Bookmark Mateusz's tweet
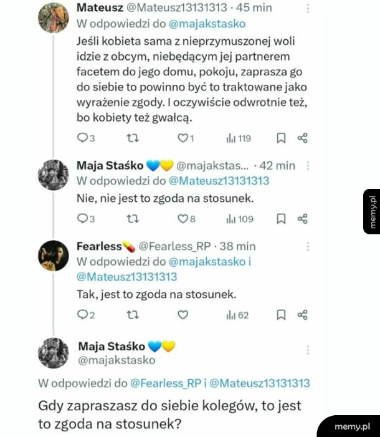Image resolution: width=380 pixels, height=437 pixels. click(x=281, y=138)
